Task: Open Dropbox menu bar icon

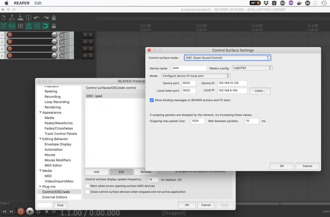Action: [x=266, y=3]
